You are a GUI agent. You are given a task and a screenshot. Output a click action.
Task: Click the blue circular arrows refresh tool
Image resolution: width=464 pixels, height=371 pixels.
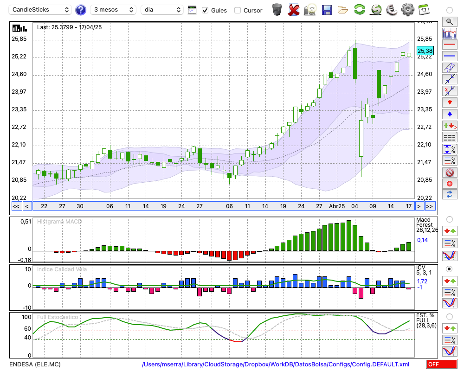click(x=450, y=195)
